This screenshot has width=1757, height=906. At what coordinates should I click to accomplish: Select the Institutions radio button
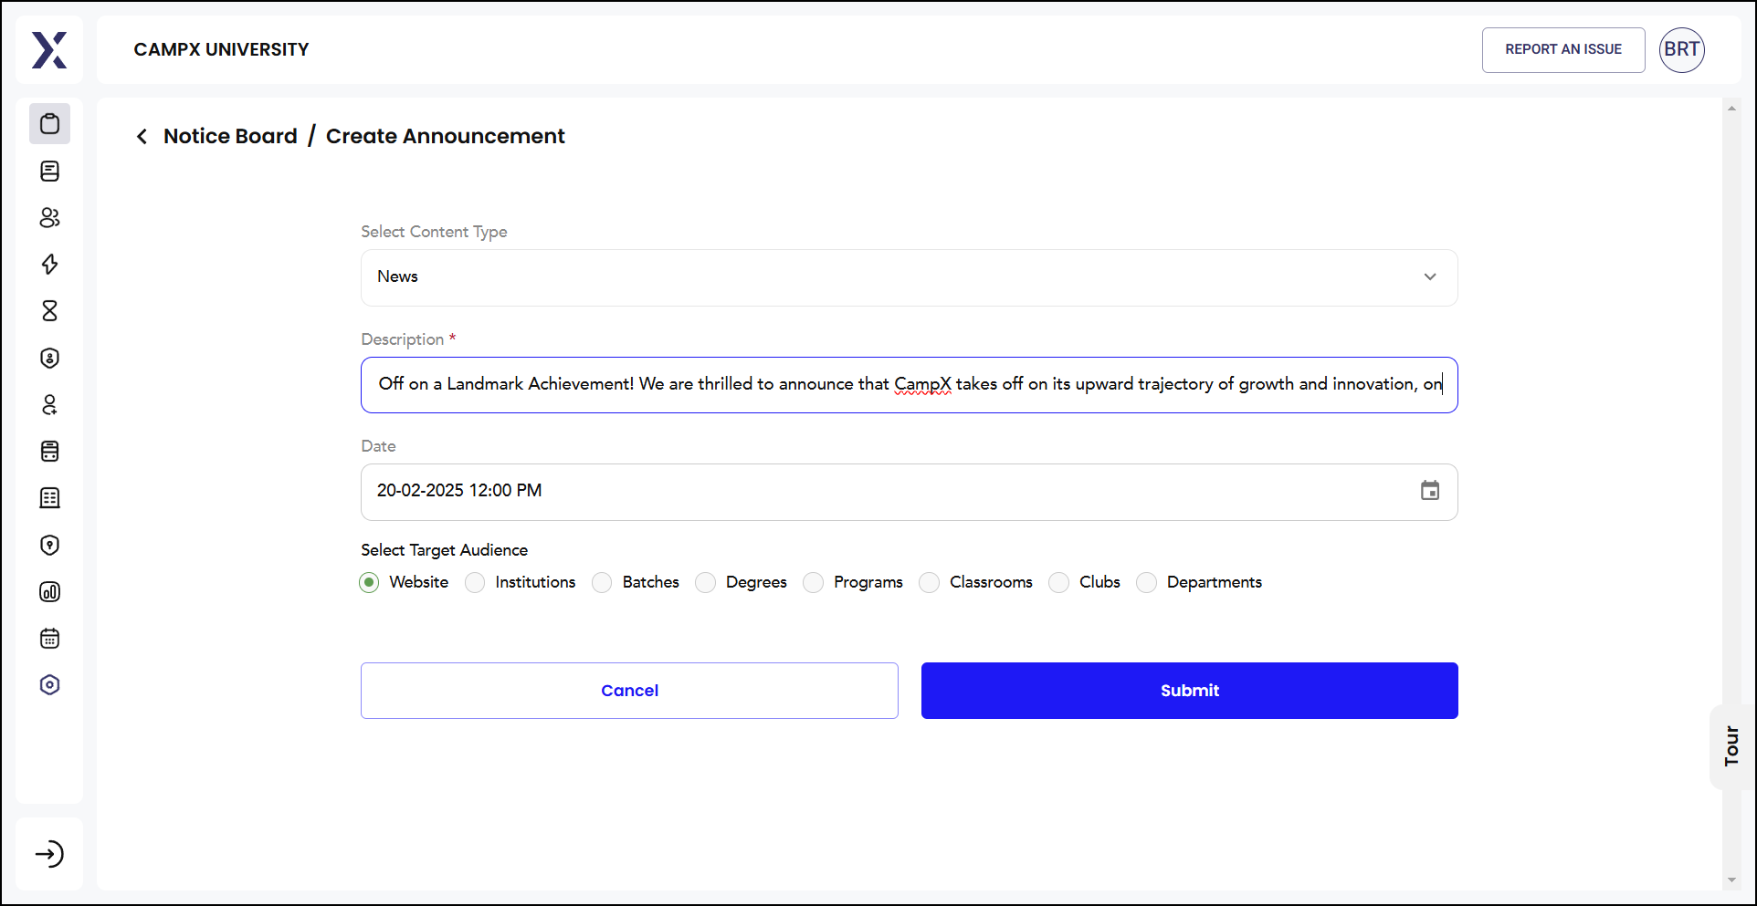[x=475, y=582]
